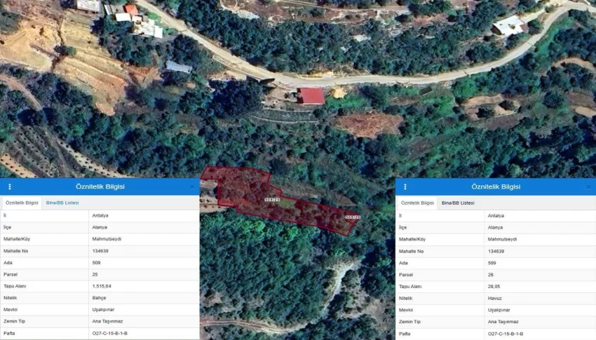The width and height of the screenshot is (596, 340).
Task: Click the Tapu Alanı value 28,05
Action: pos(494,287)
